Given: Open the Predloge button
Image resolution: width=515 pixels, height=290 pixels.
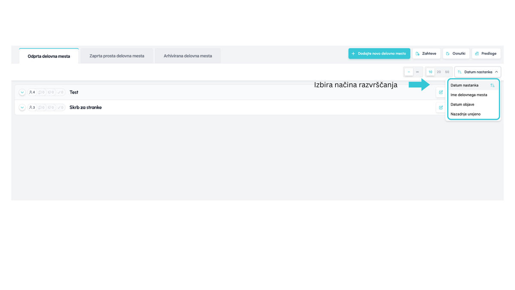Looking at the screenshot, I should 486,54.
